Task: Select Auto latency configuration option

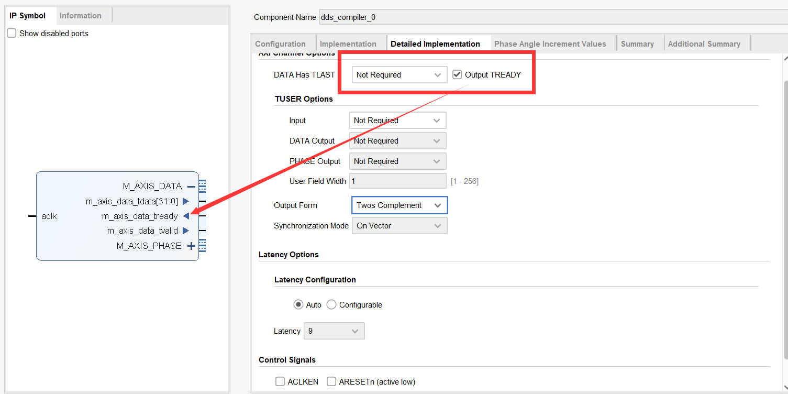Action: pyautogui.click(x=298, y=305)
